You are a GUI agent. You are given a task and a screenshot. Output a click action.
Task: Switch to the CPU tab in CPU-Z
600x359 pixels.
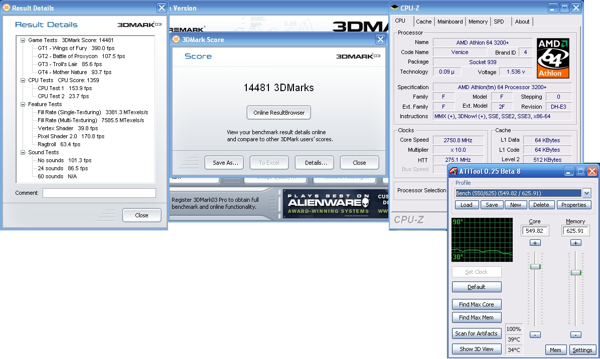click(x=400, y=21)
